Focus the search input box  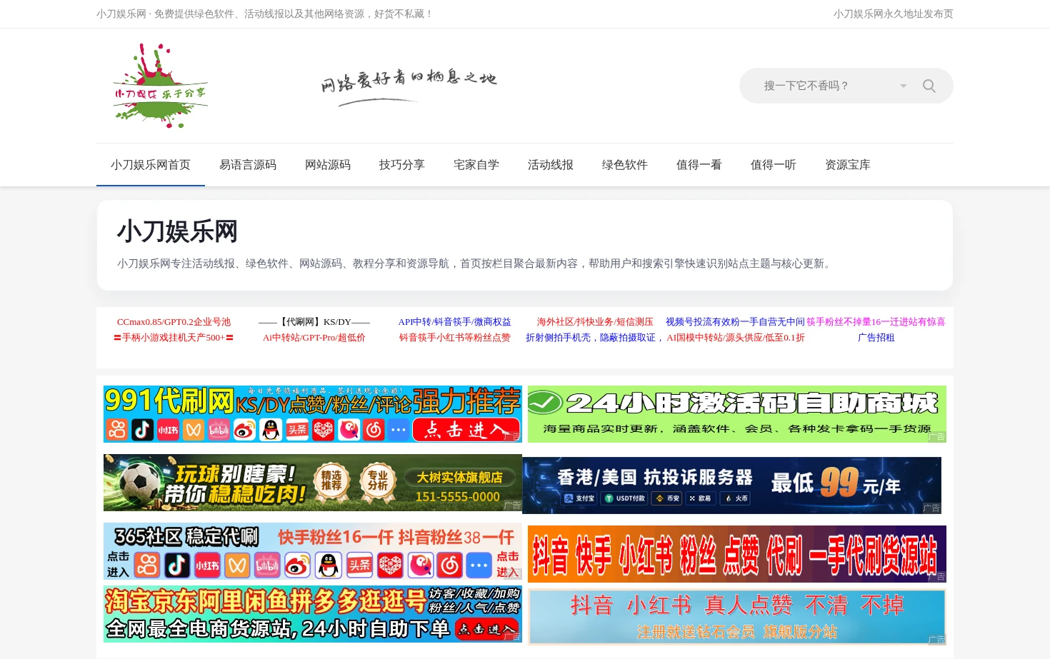point(825,86)
